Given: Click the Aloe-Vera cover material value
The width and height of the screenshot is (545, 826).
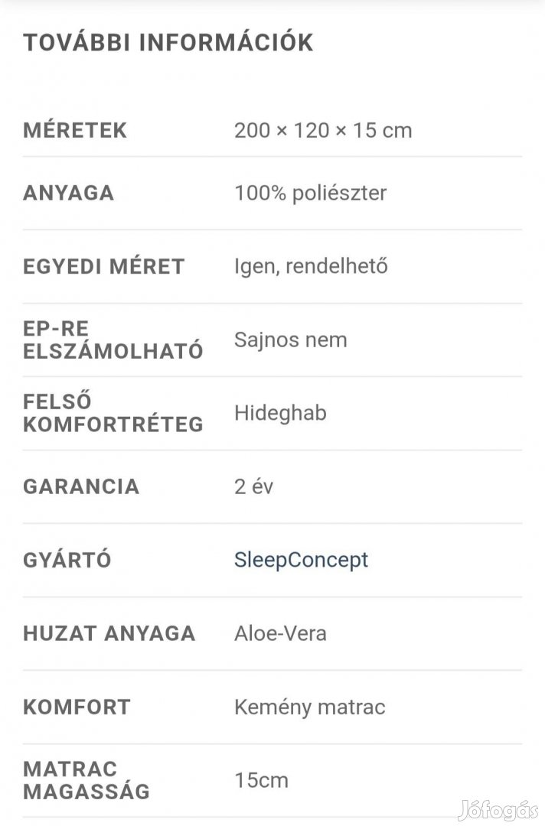Looking at the screenshot, I should coord(280,633).
